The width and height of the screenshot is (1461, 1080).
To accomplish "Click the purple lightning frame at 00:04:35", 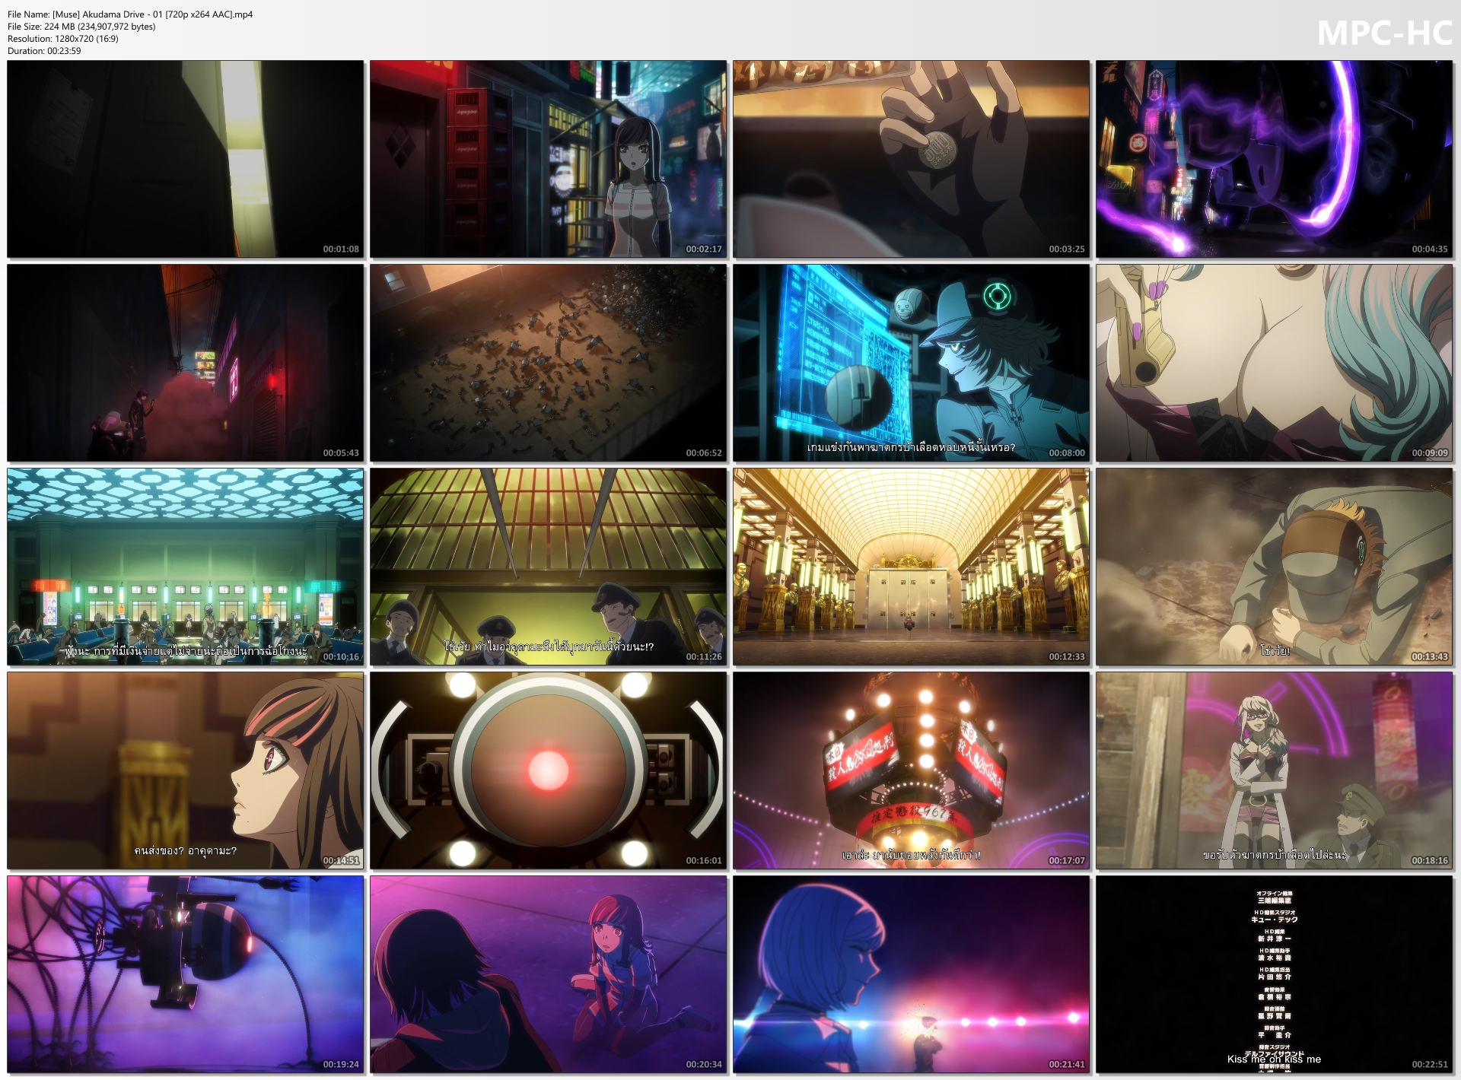I will (x=1275, y=159).
